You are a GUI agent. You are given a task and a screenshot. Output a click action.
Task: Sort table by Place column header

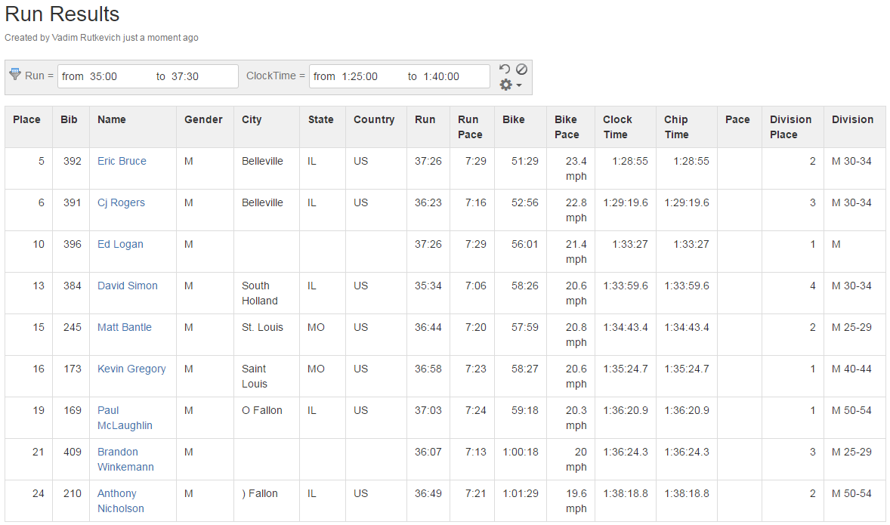(x=26, y=119)
